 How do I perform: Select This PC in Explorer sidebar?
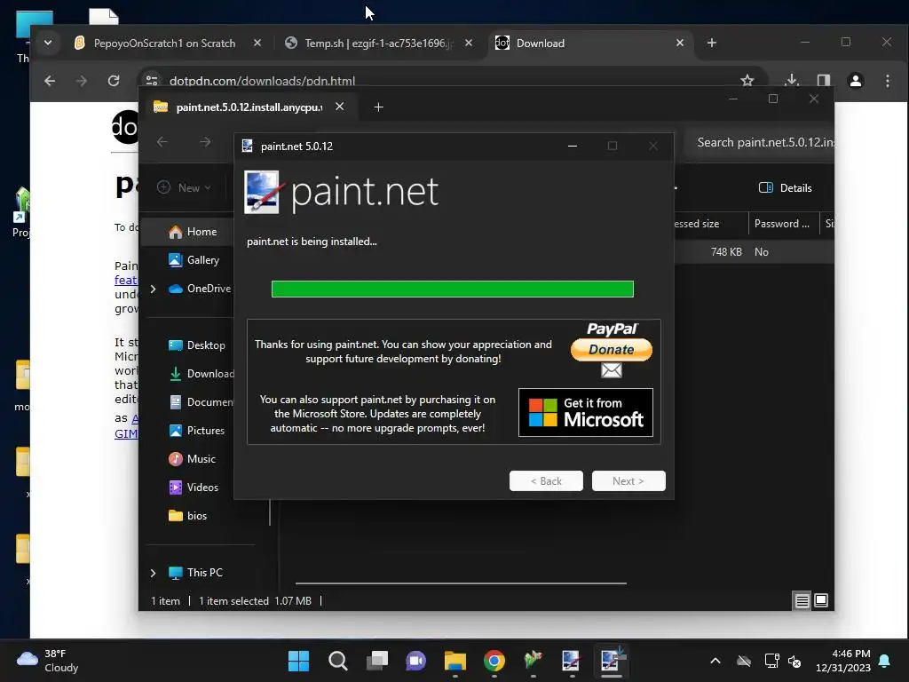[x=195, y=573]
